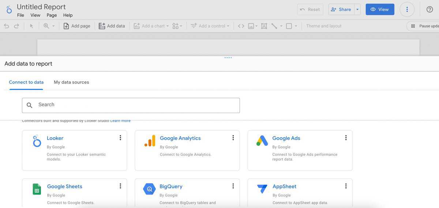Click the redo arrow icon
439x208 pixels.
point(16,26)
